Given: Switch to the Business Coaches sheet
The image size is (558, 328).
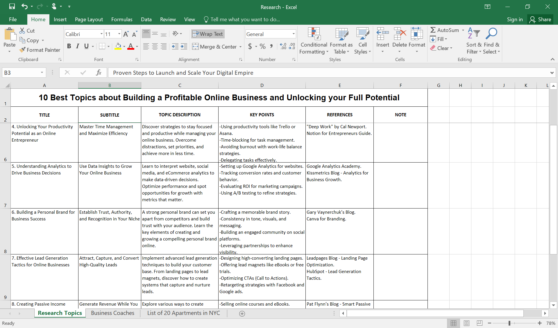Looking at the screenshot, I should [112, 313].
